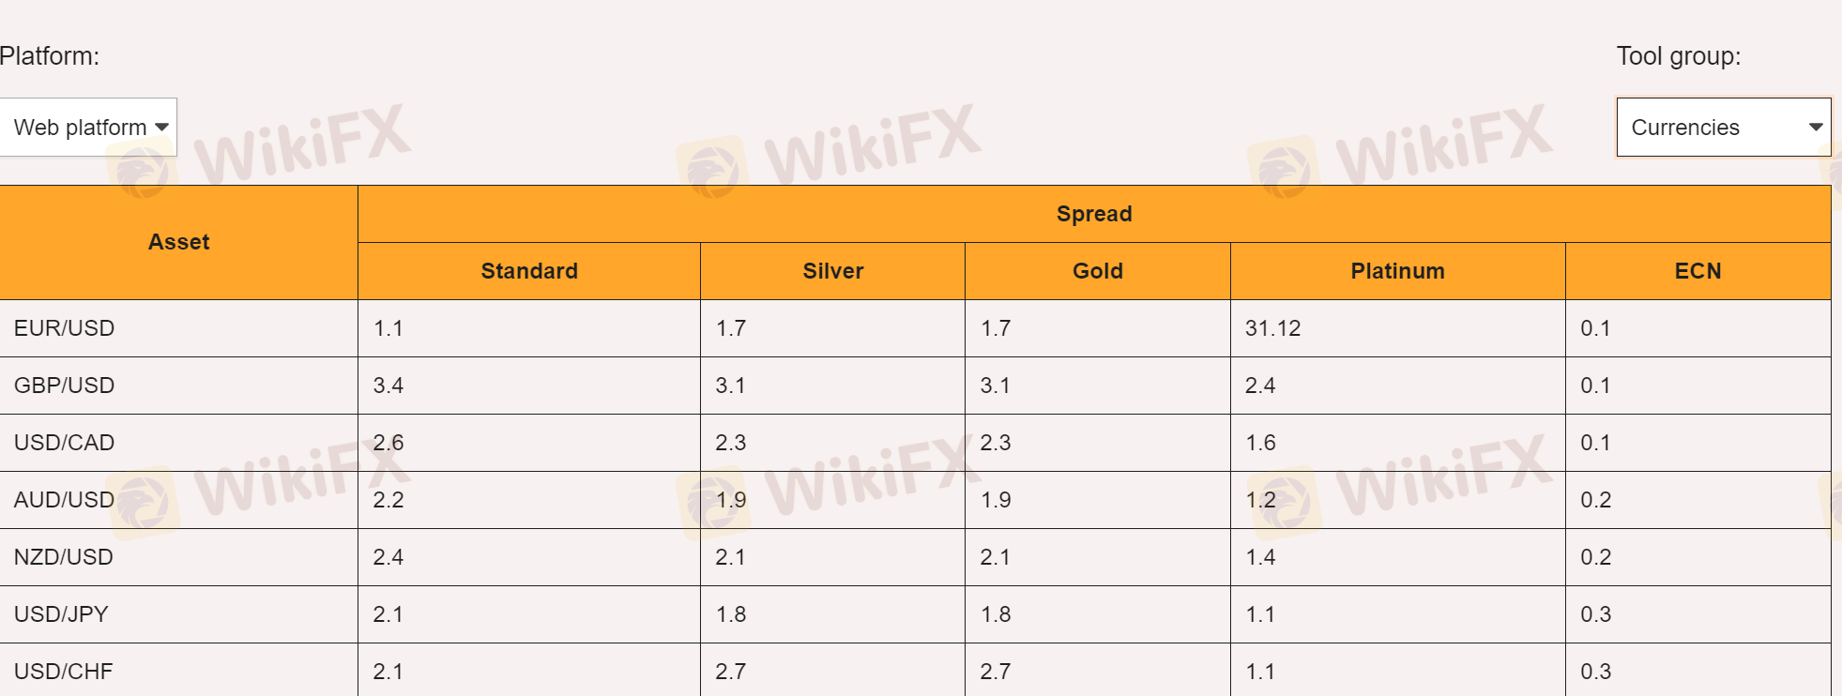
Task: Click the GBP/USD asset cell
Action: click(x=65, y=386)
